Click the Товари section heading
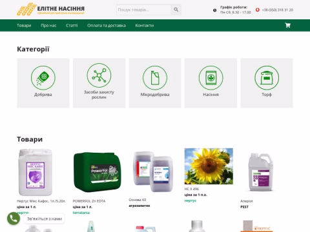 (x=30, y=139)
